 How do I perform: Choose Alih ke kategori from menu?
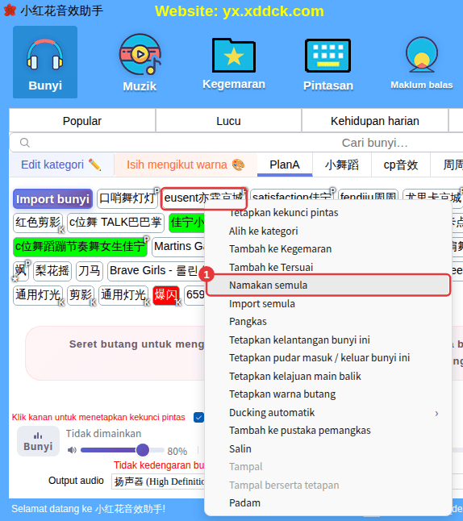[x=329, y=231]
